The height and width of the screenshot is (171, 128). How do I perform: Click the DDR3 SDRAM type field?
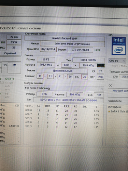tap(88, 60)
